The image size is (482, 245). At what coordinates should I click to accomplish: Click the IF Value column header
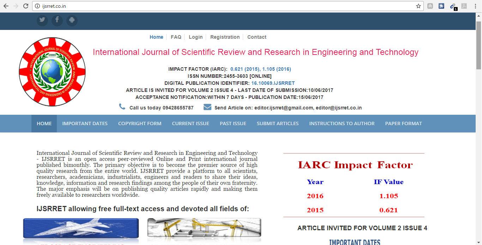388,182
